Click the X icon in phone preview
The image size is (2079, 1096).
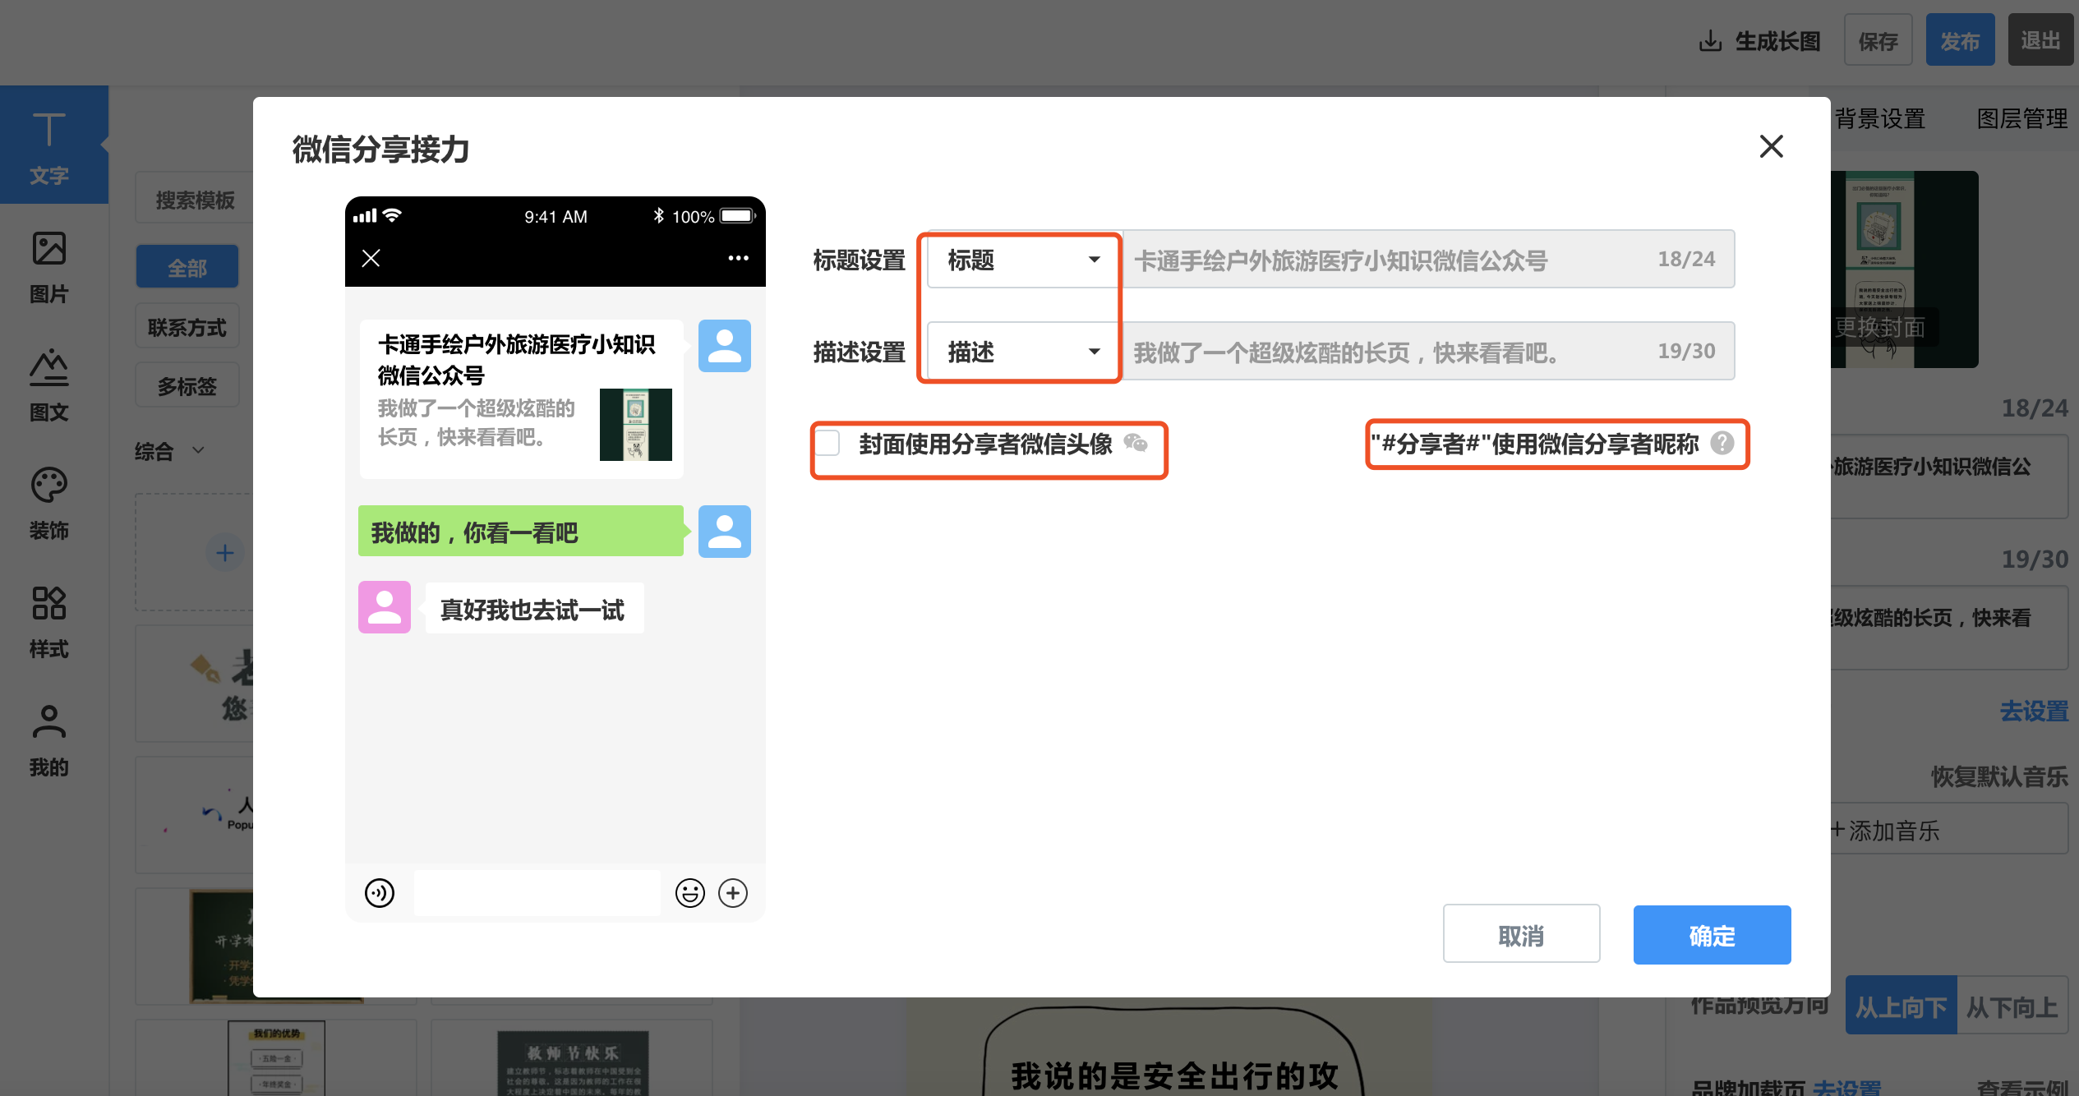click(x=371, y=258)
